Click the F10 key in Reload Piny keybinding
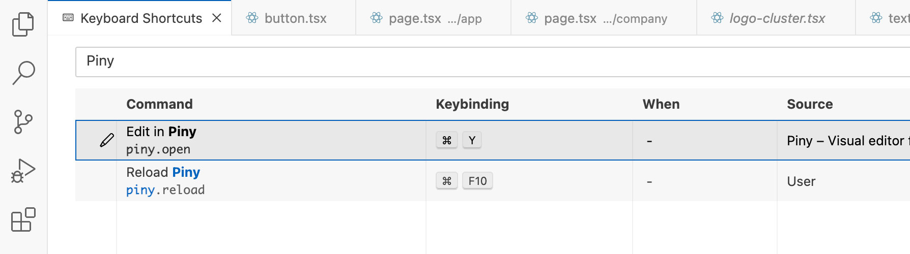This screenshot has width=910, height=254. [x=477, y=181]
